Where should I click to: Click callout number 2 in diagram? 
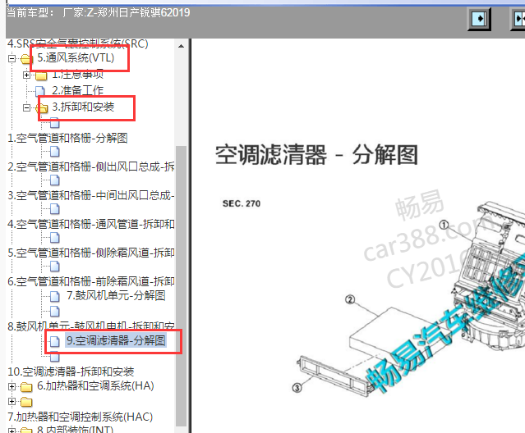pos(350,299)
